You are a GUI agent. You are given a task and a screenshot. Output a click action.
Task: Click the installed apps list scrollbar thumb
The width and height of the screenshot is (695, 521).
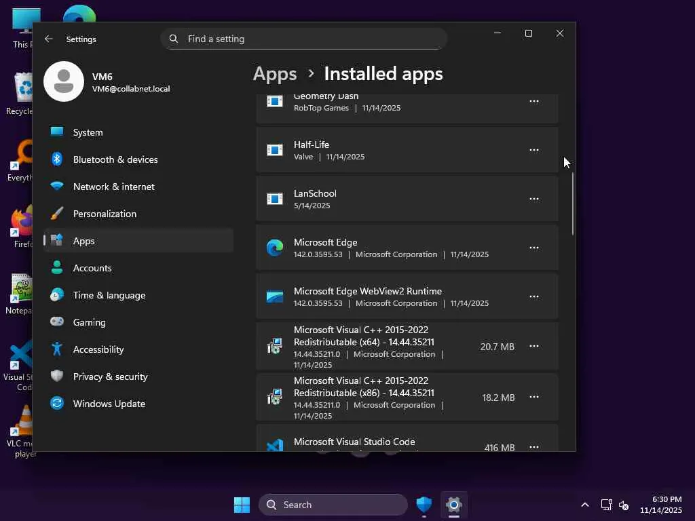point(573,204)
